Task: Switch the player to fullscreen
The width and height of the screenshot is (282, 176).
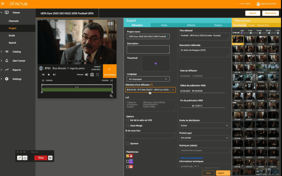Action: coord(98,75)
